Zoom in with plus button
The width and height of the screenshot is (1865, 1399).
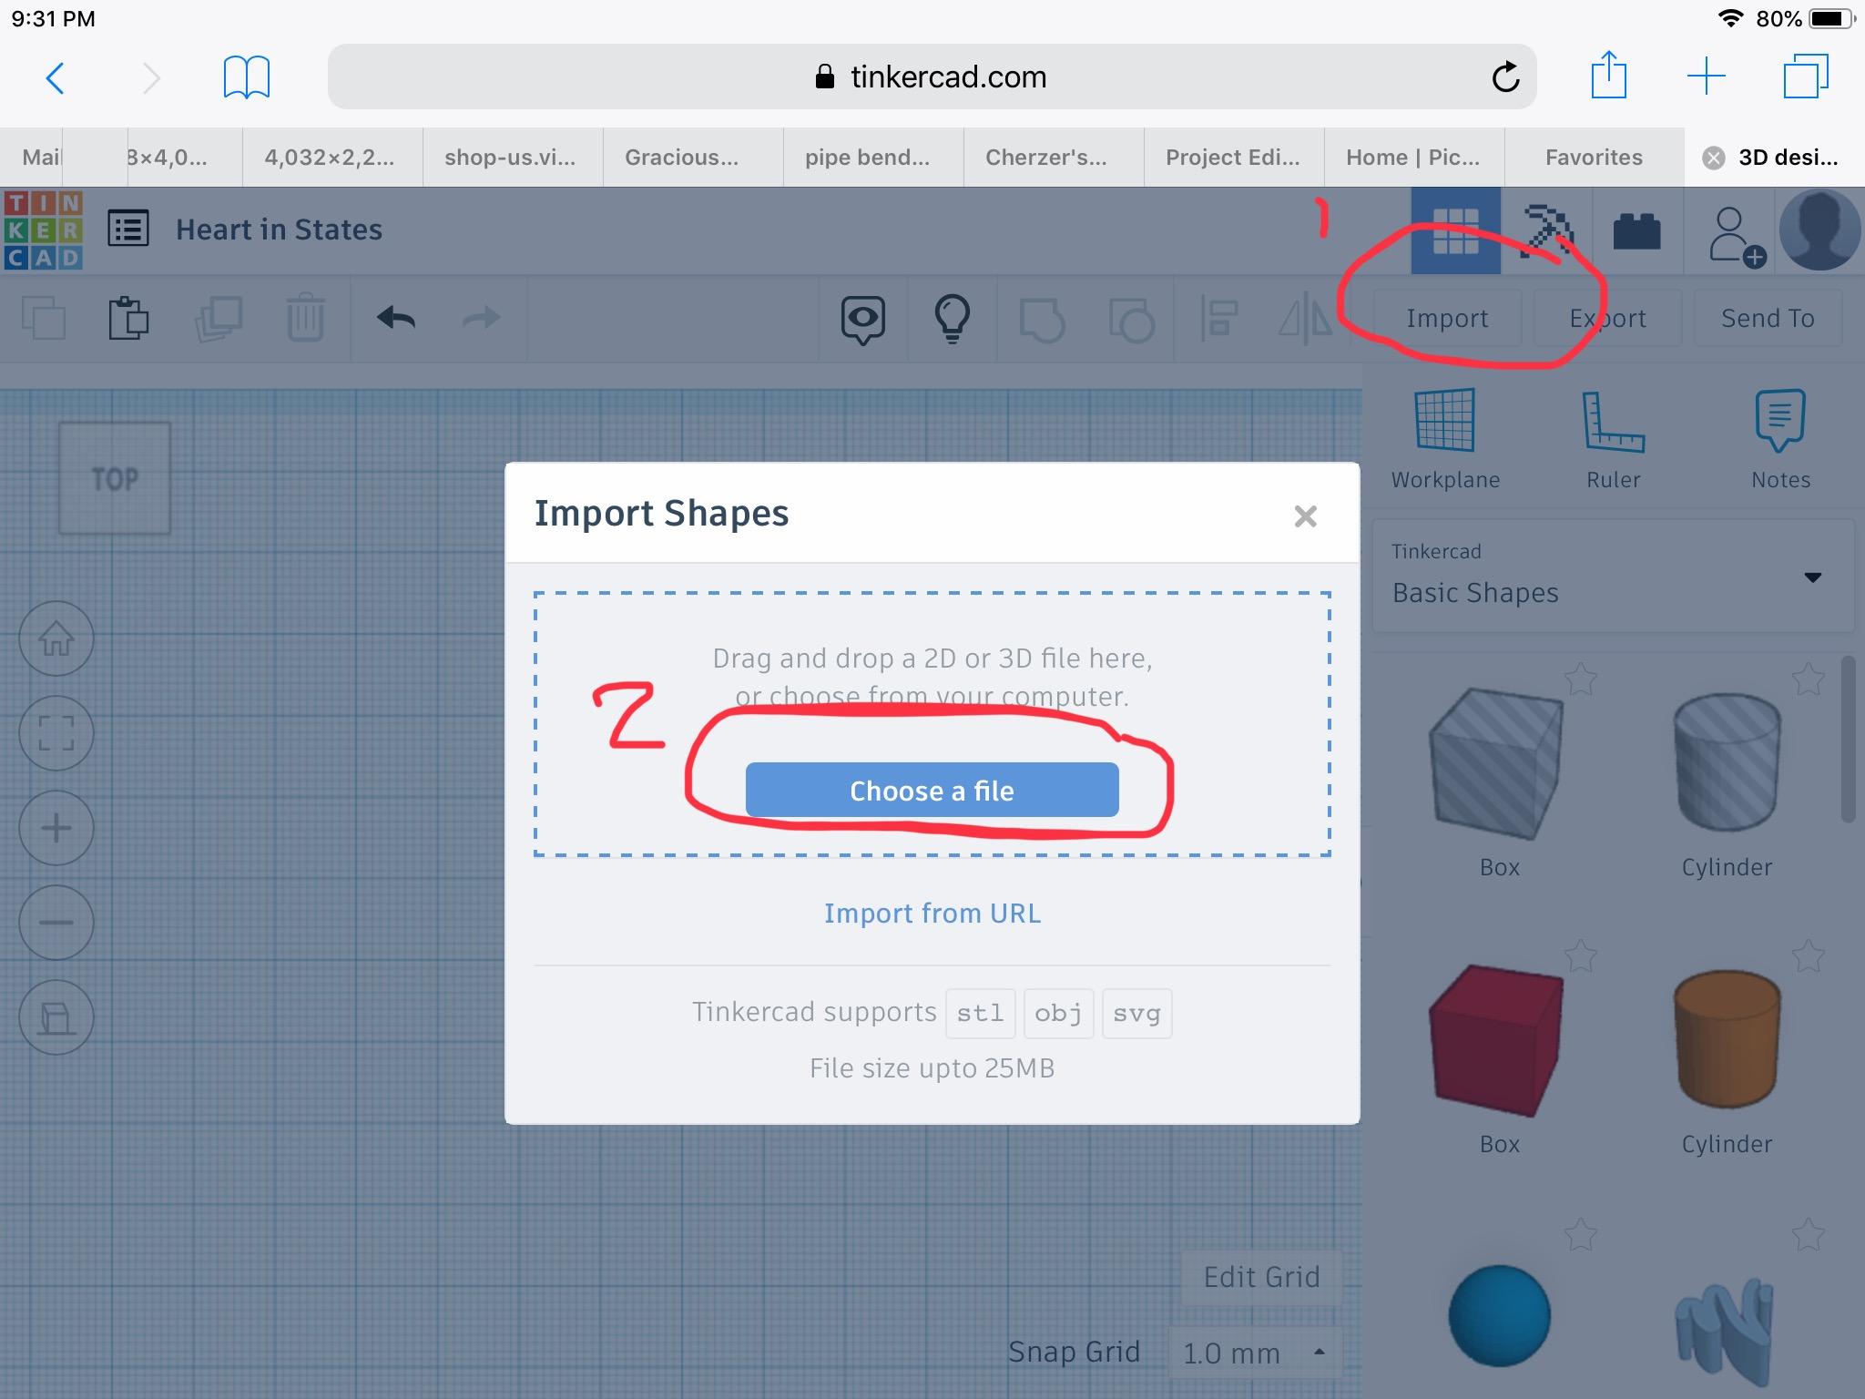pyautogui.click(x=56, y=828)
